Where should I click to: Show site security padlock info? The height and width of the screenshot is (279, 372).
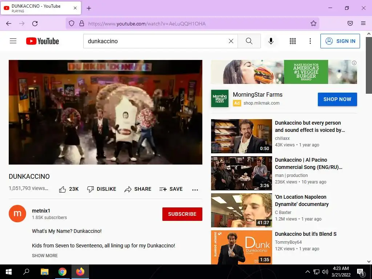point(82,23)
